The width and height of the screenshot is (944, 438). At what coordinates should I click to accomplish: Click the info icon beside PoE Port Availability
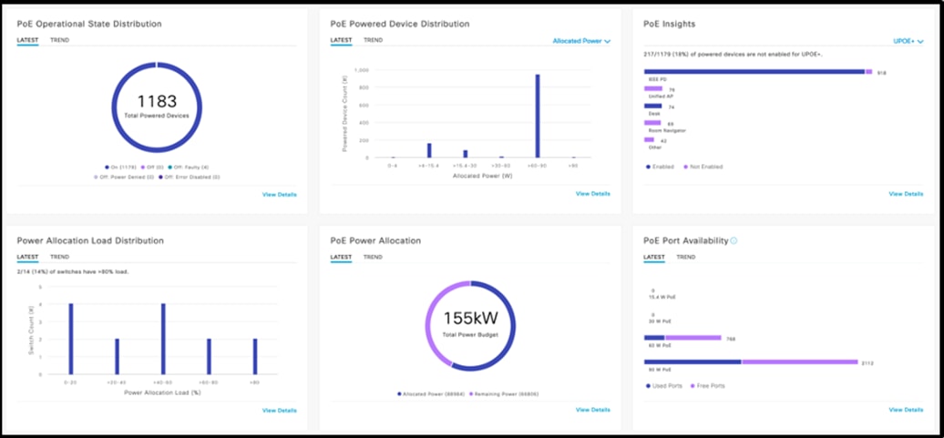pos(734,240)
